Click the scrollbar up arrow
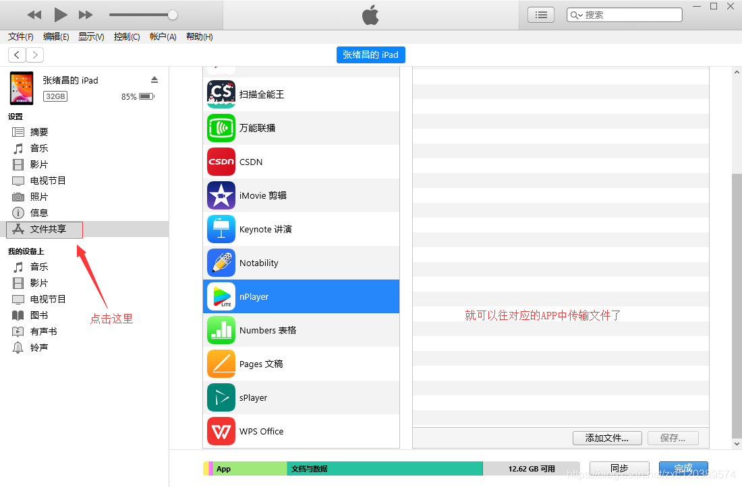This screenshot has width=742, height=487. tap(737, 72)
